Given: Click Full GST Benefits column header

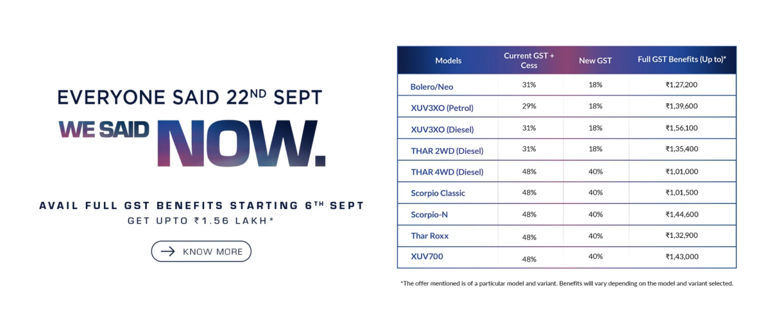Looking at the screenshot, I should coord(681,60).
